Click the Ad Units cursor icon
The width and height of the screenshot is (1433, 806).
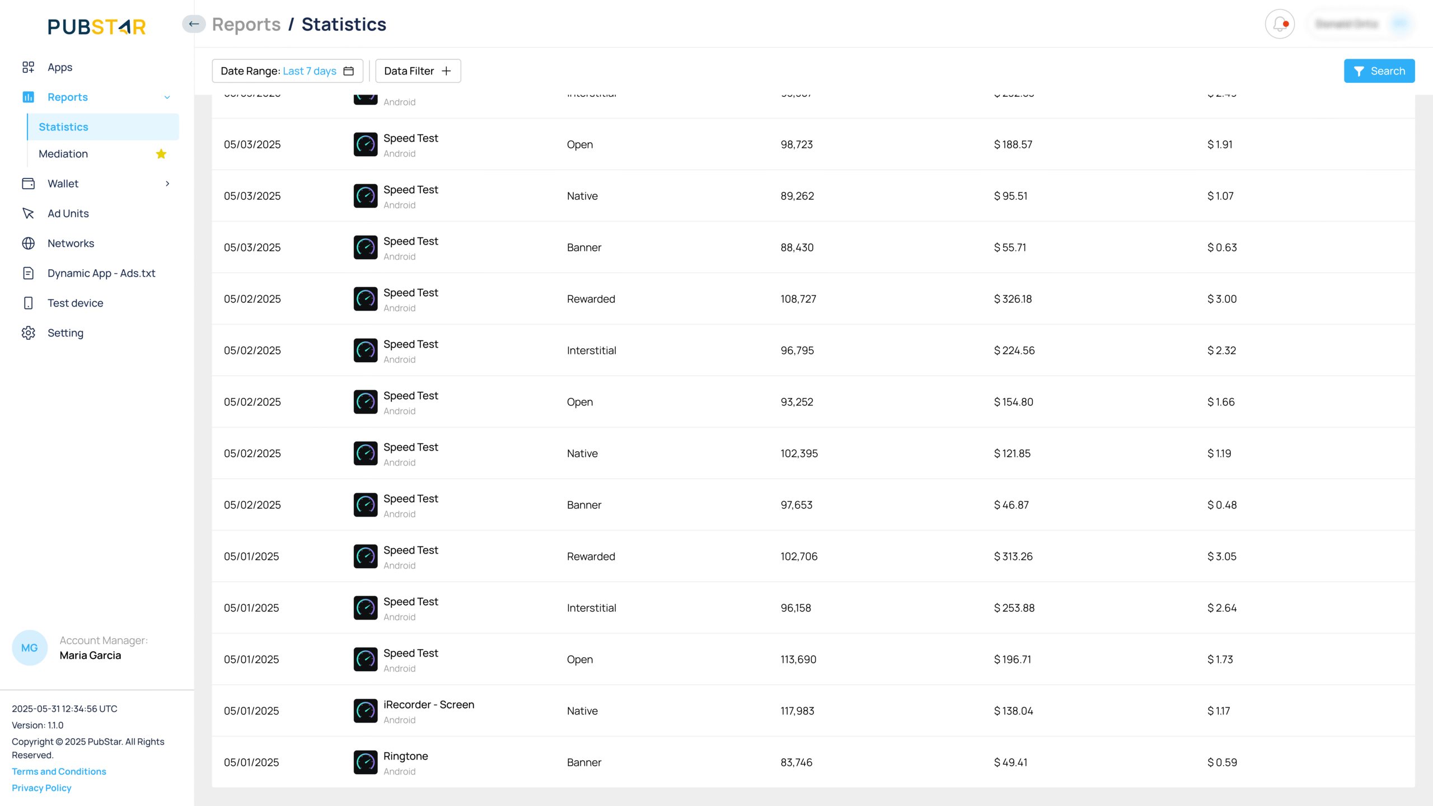pos(28,214)
